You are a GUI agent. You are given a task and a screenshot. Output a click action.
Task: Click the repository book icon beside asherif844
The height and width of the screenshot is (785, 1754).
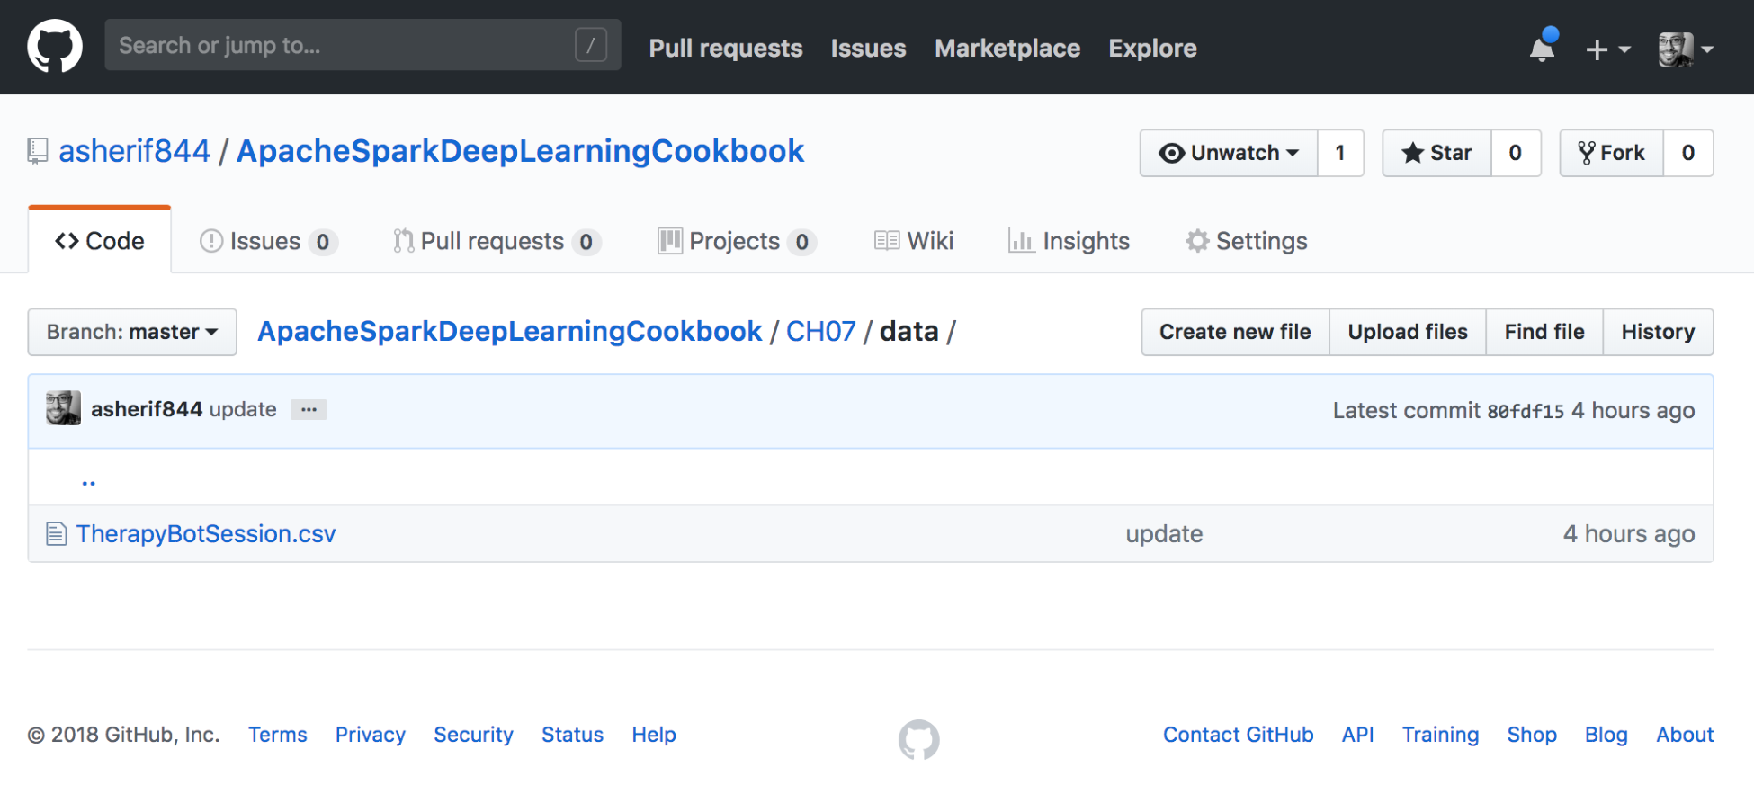pos(37,151)
